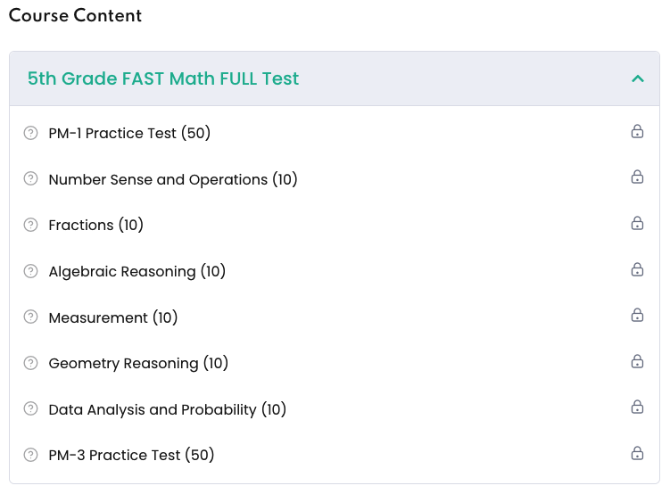Click the 5th Grade FAST Math FULL Test heading
670x494 pixels.
pyautogui.click(x=163, y=78)
